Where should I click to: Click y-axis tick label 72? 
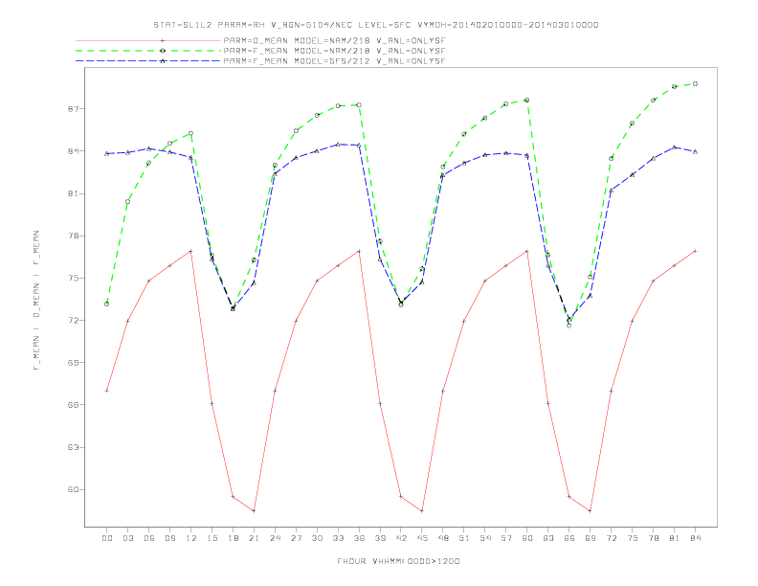coord(73,321)
